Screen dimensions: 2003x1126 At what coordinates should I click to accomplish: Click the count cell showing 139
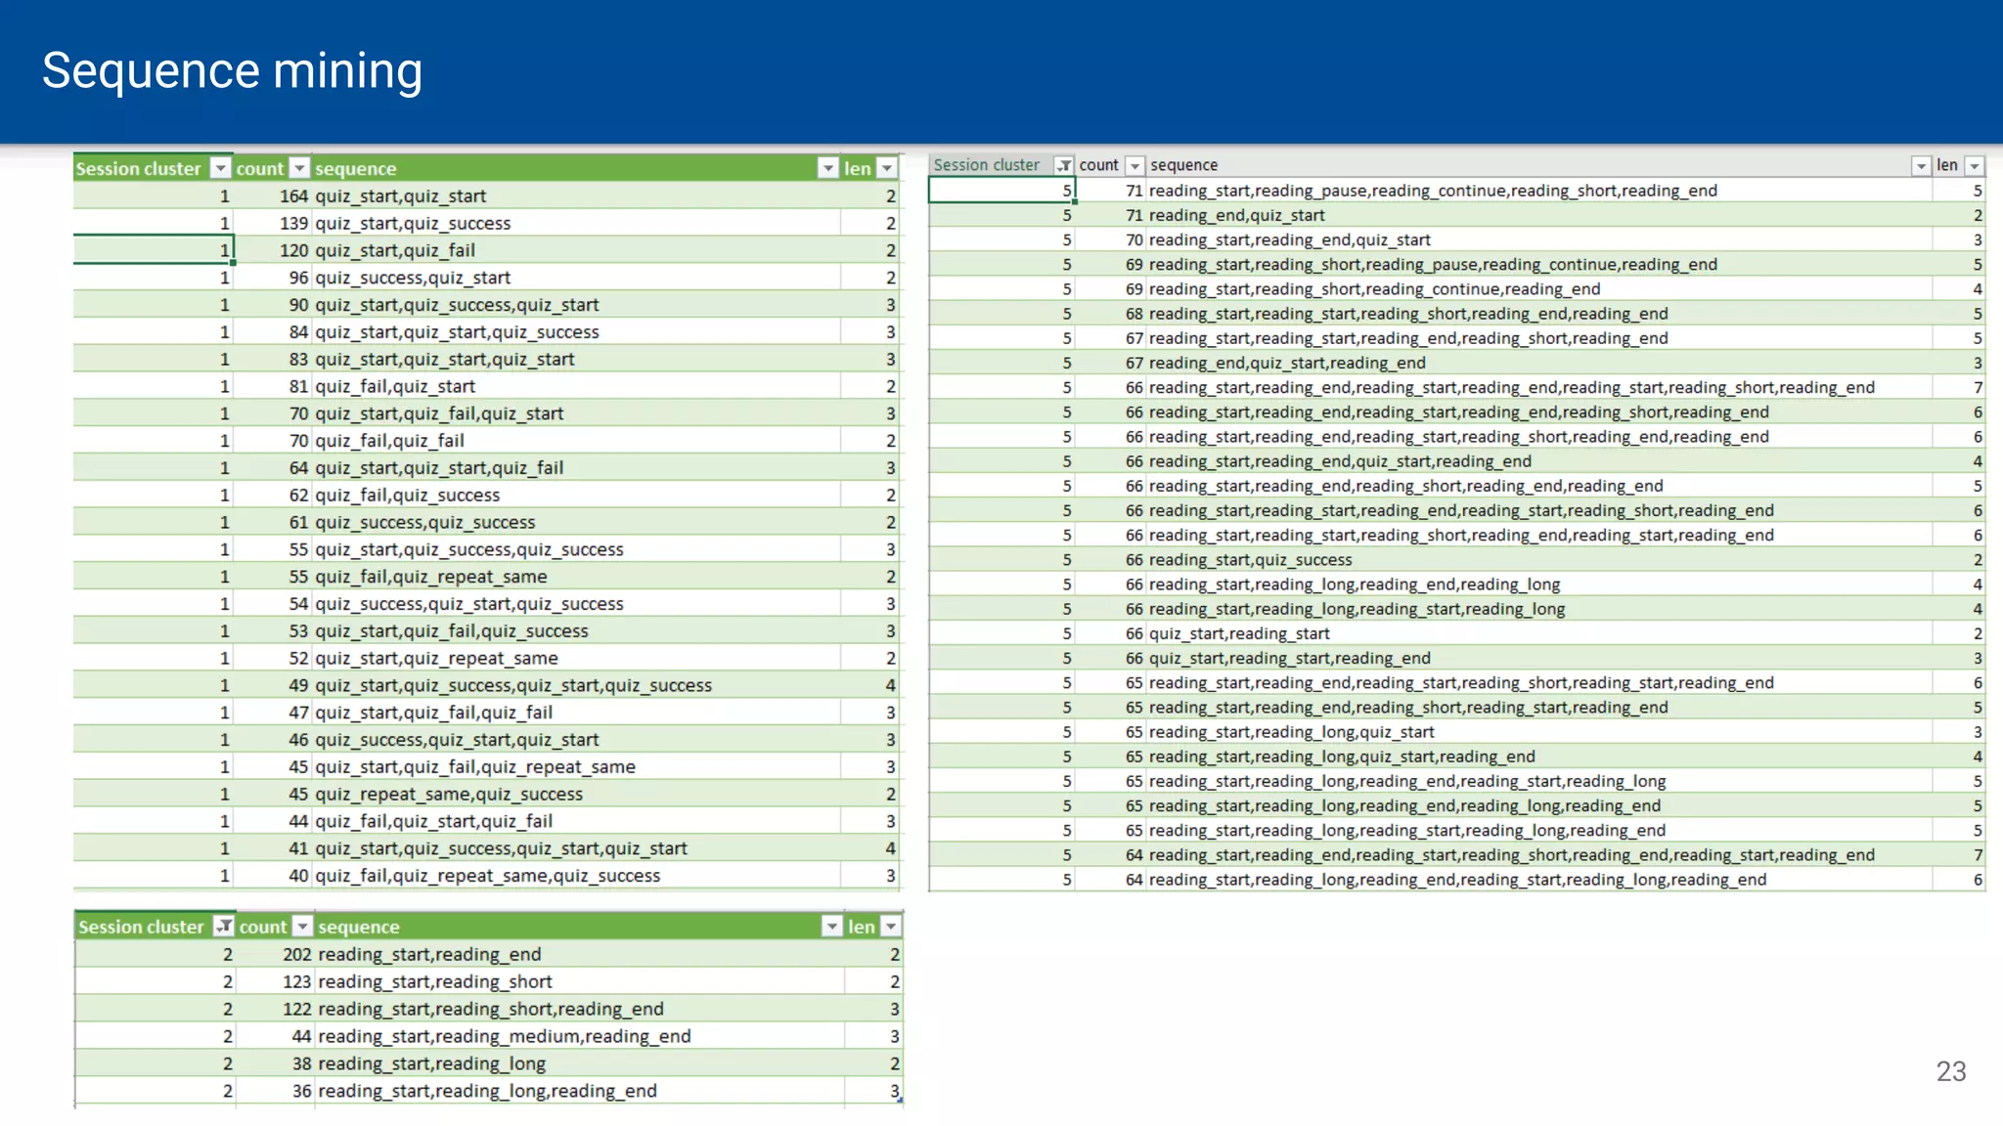point(273,223)
